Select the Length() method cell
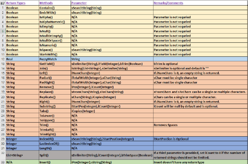This screenshot has height=164, width=248. 55,149
